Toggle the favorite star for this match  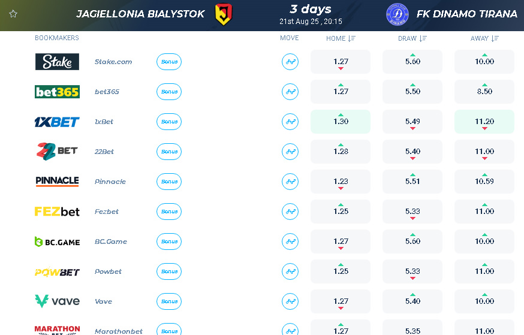pyautogui.click(x=13, y=14)
